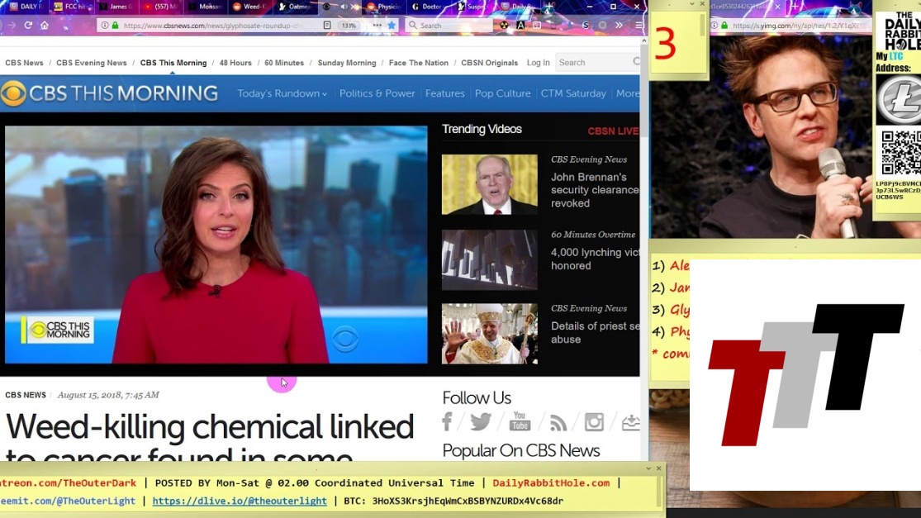Reload the page with the refresh icon

click(28, 26)
